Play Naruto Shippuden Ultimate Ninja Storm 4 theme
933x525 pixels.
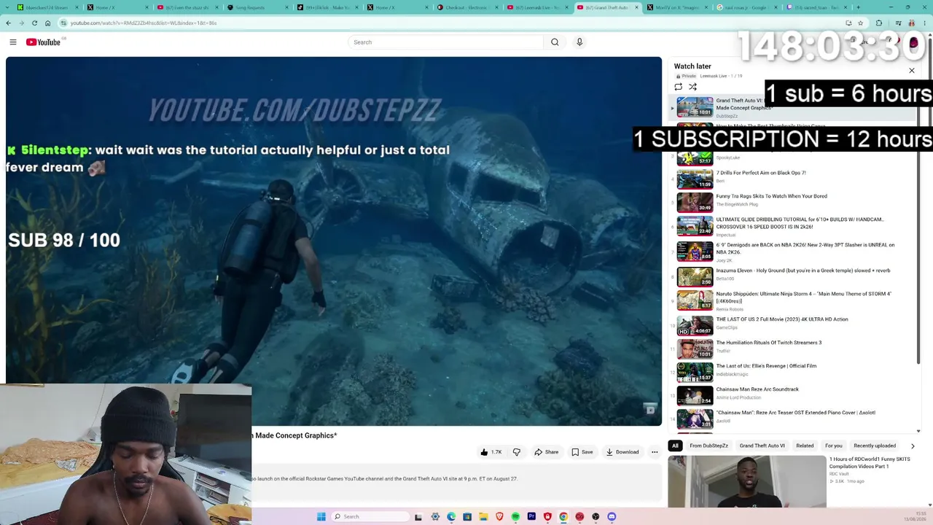(803, 297)
